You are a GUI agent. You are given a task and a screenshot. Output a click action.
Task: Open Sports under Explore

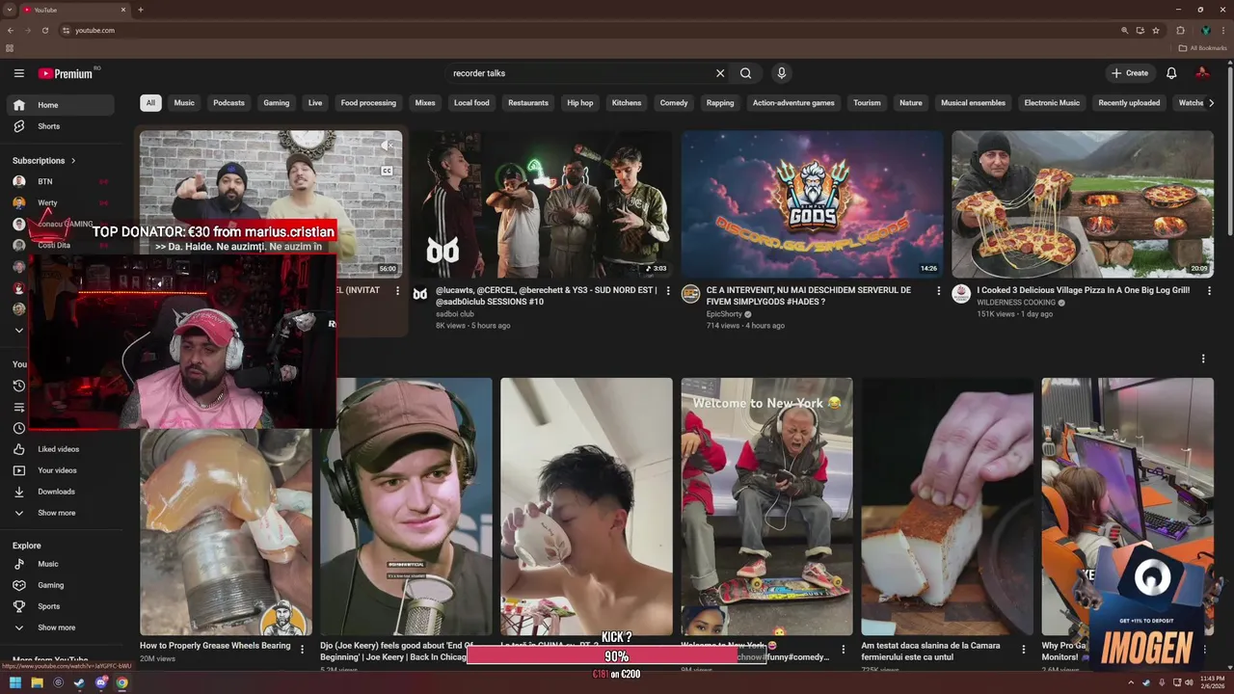point(60,606)
